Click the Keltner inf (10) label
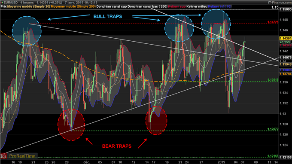This screenshot has height=164, width=292. [220, 6]
